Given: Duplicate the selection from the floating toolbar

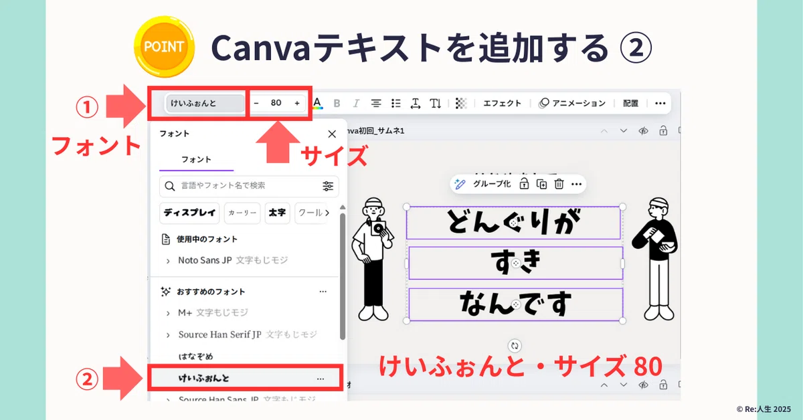Looking at the screenshot, I should coord(542,184).
